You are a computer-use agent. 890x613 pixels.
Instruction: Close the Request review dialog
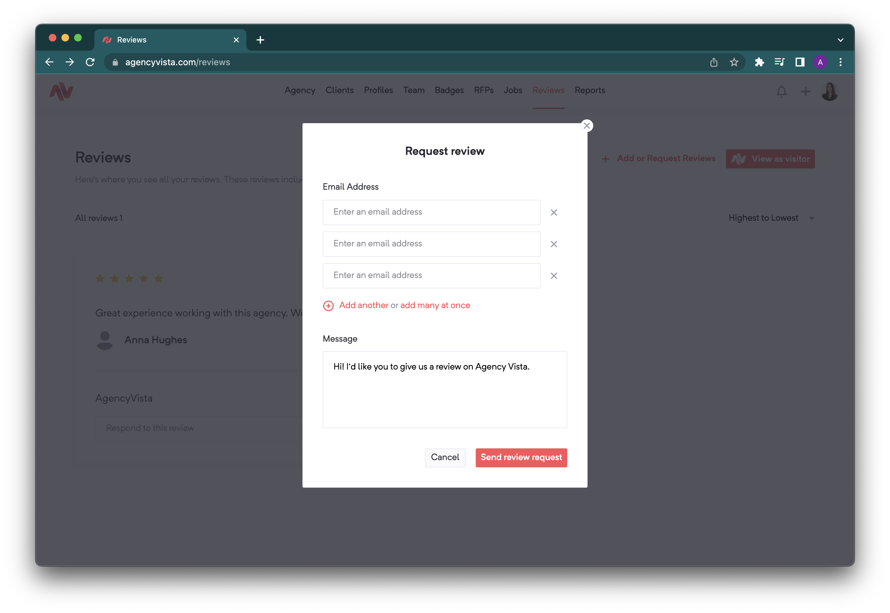pos(586,126)
